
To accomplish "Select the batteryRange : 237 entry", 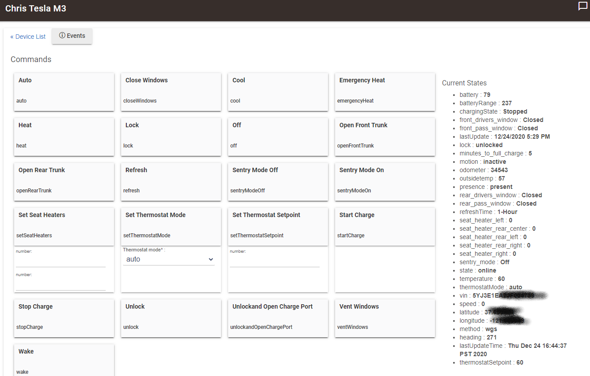I will [486, 103].
